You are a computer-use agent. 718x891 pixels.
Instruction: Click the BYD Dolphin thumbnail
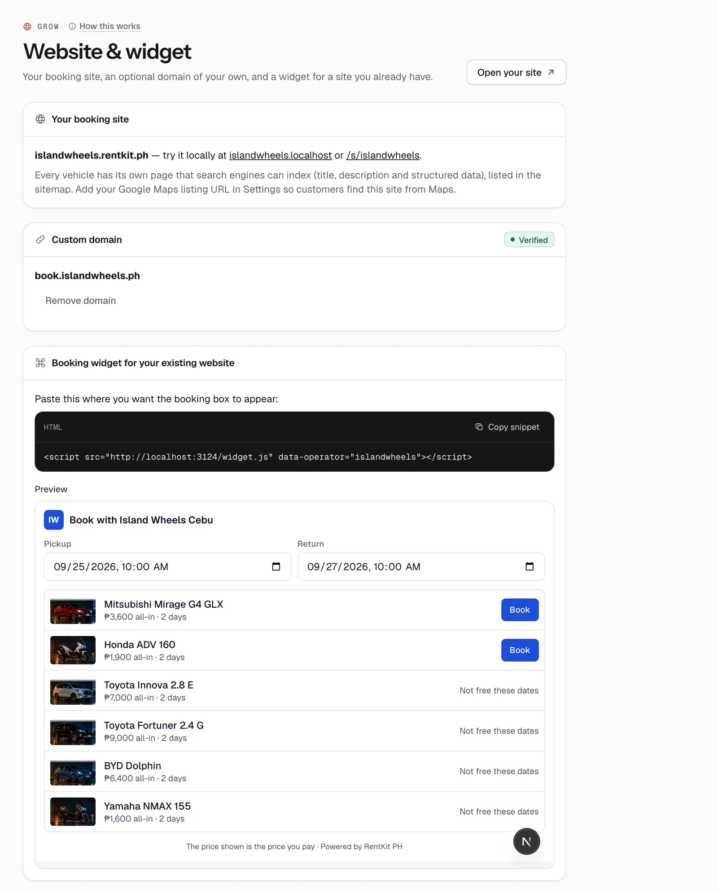[73, 772]
